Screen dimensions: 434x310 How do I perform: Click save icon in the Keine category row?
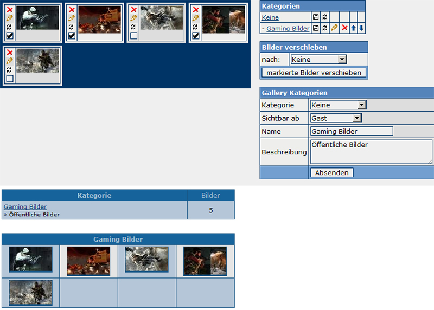316,17
